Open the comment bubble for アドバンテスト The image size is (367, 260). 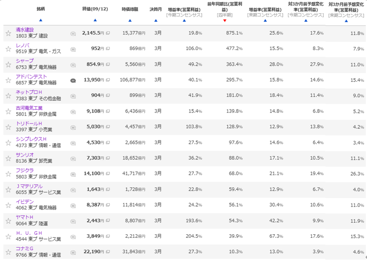(x=73, y=80)
